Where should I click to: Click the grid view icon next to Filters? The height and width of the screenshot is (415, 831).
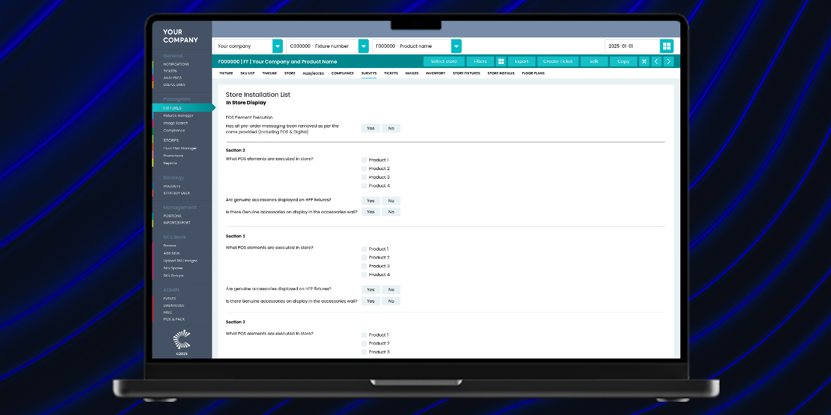[501, 61]
